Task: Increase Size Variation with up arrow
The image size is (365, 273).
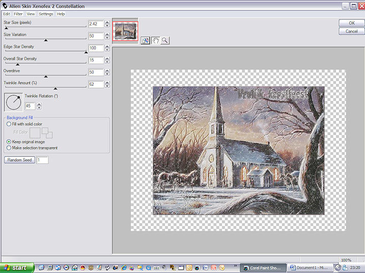Action: coord(107,35)
